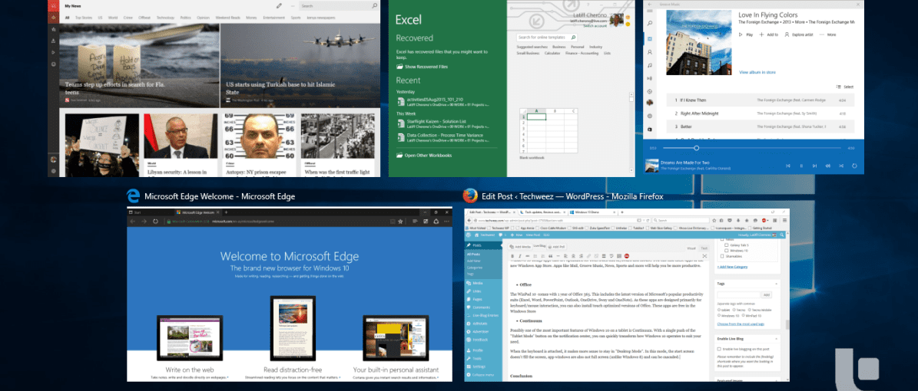Image resolution: width=918 pixels, height=391 pixels.
Task: Switch to the Text editor tab in WordPress
Action: [x=704, y=248]
